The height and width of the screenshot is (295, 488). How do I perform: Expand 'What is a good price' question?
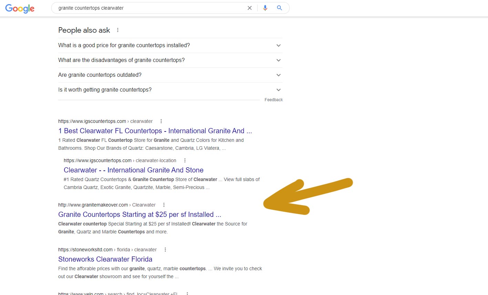click(x=170, y=45)
